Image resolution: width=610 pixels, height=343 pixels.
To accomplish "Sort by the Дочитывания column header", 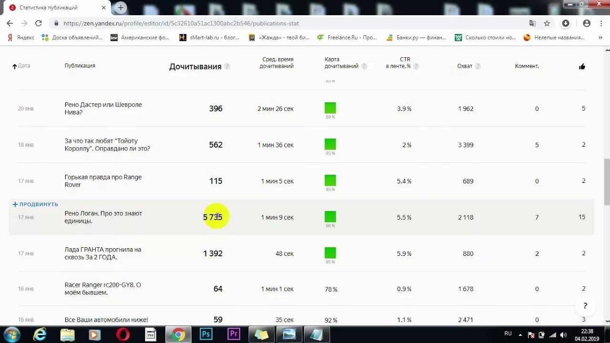I will point(195,67).
